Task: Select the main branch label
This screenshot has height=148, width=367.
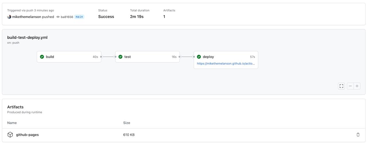Action: tap(79, 17)
